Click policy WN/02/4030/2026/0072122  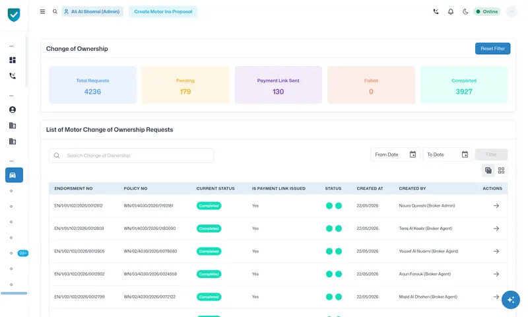pyautogui.click(x=150, y=297)
